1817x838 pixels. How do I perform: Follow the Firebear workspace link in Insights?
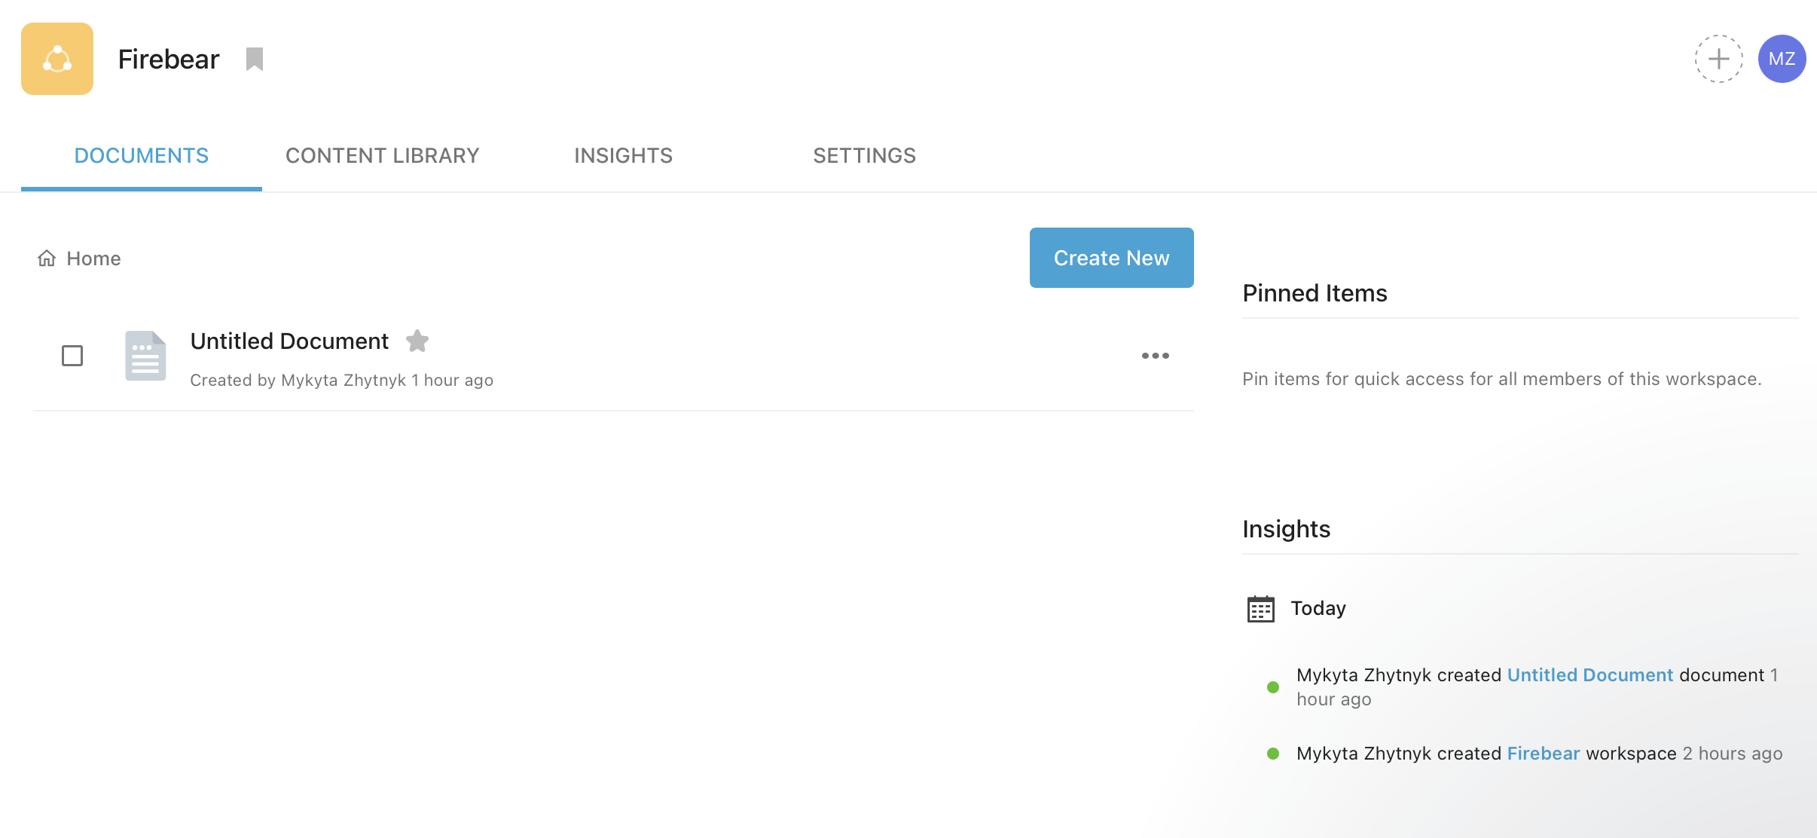[x=1543, y=754]
